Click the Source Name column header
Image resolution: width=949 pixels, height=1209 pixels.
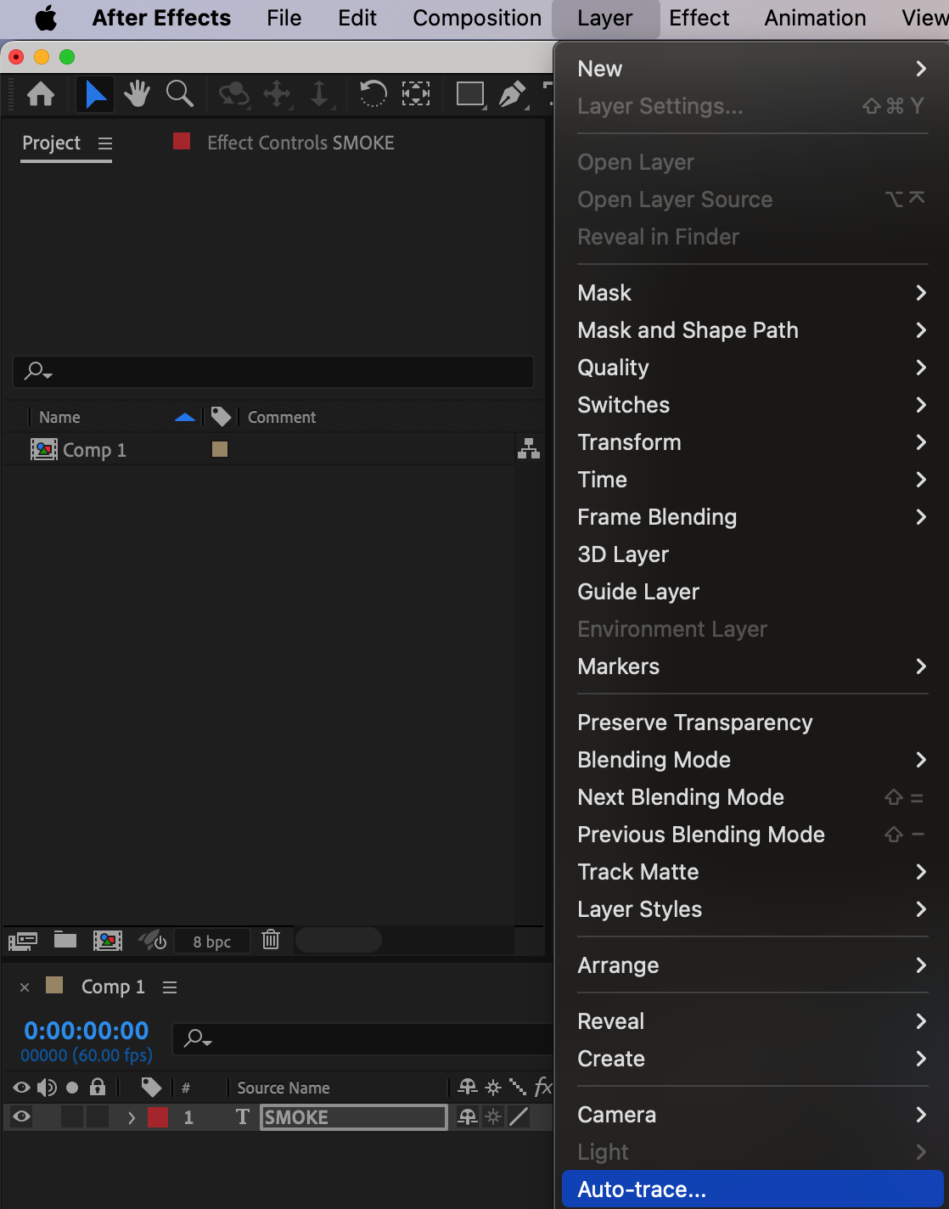[284, 1088]
